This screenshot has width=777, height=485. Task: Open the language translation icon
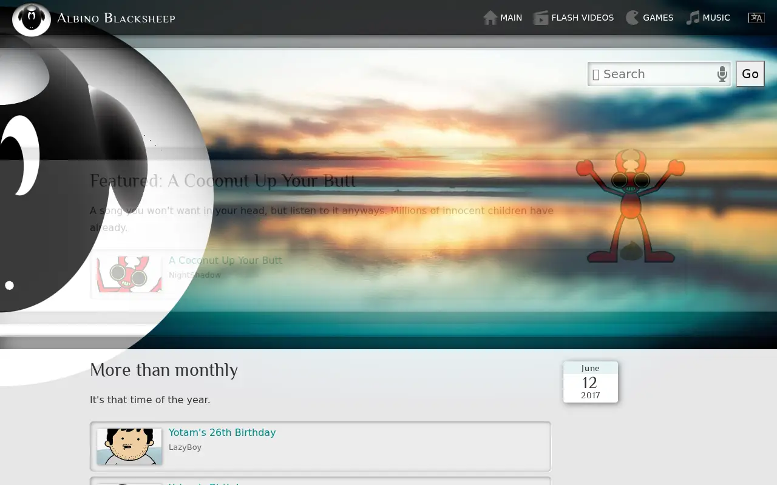[x=756, y=18]
